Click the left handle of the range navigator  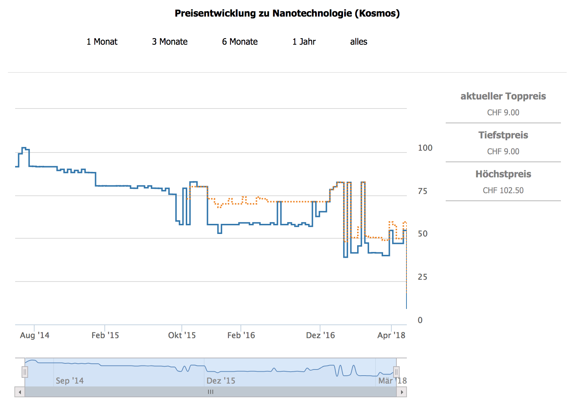pos(25,372)
